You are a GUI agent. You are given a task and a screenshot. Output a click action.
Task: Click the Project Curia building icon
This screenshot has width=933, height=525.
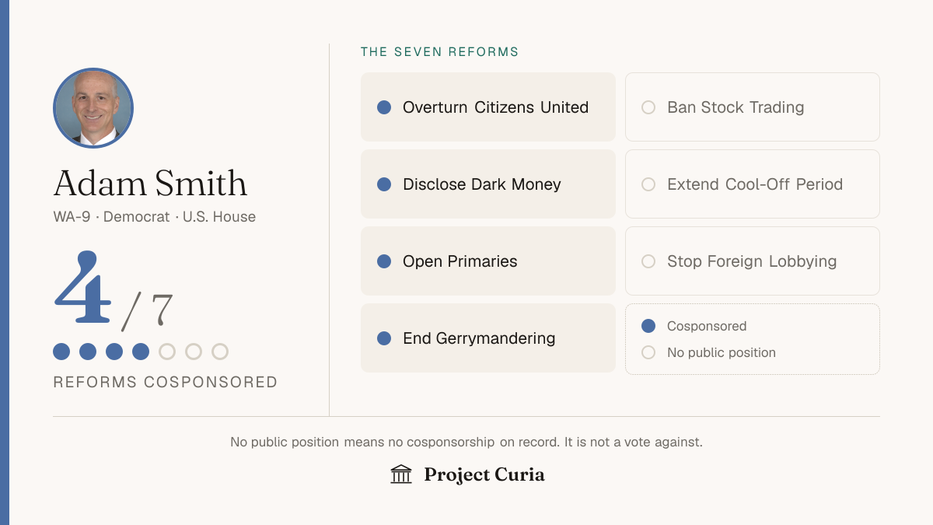(x=401, y=474)
